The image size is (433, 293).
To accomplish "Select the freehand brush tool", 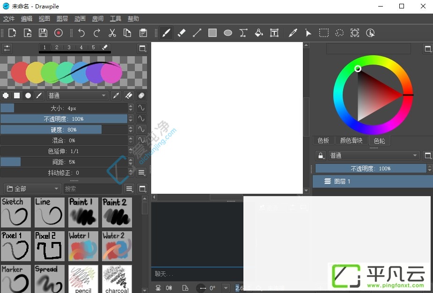I will tap(166, 33).
